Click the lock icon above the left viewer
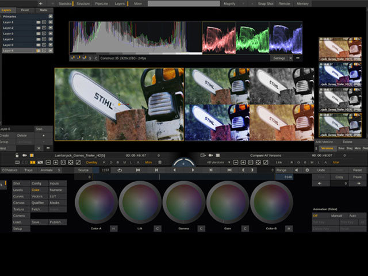This screenshot has height=276, width=368. pyautogui.click(x=17, y=155)
